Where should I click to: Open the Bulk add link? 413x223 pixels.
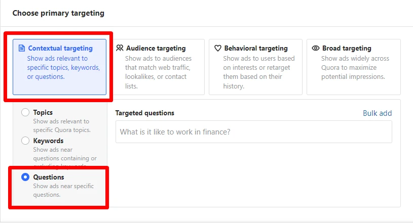click(x=377, y=113)
